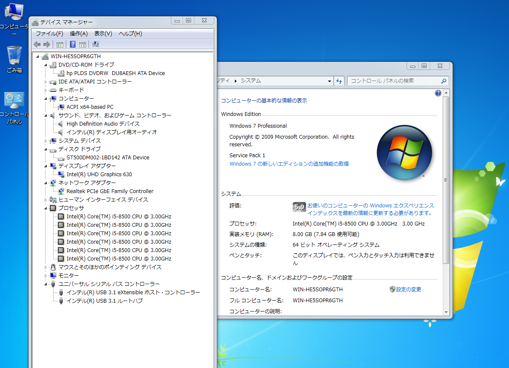
Task: Click the refresh button beside the address bar
Action: click(x=339, y=81)
